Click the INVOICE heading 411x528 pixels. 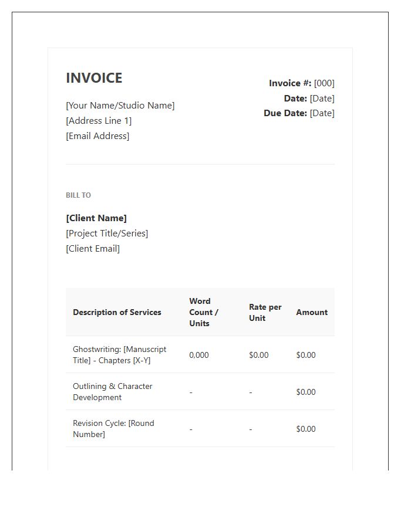point(94,78)
